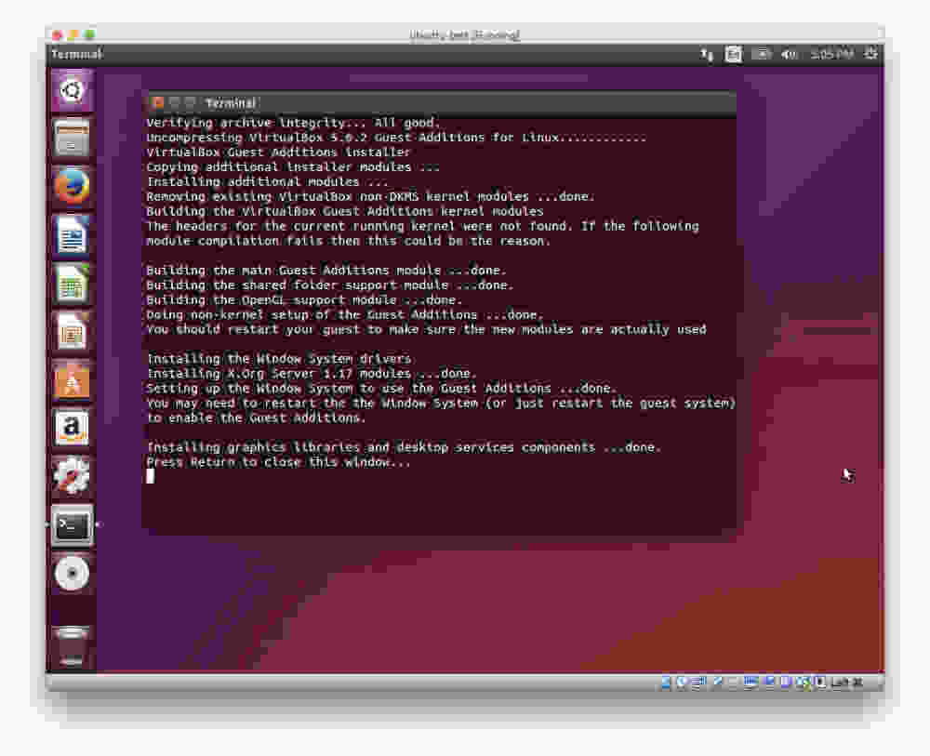Zoom the VirtualBox VM window (green button)
This screenshot has height=756, width=930.
coord(89,35)
